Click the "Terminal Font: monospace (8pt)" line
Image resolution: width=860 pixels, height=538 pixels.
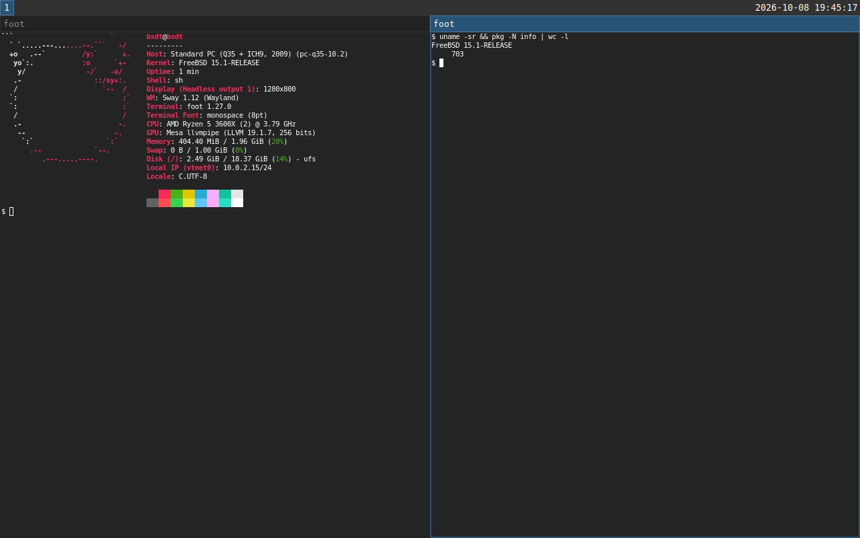(207, 116)
